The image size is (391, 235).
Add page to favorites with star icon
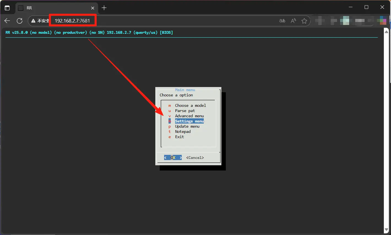point(304,21)
